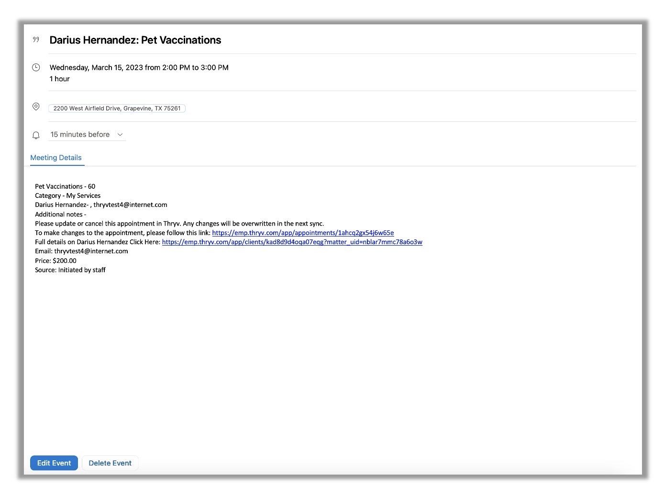664x498 pixels.
Task: Click the Email: thryvtest4@internet.com line
Action: pyautogui.click(x=81, y=251)
